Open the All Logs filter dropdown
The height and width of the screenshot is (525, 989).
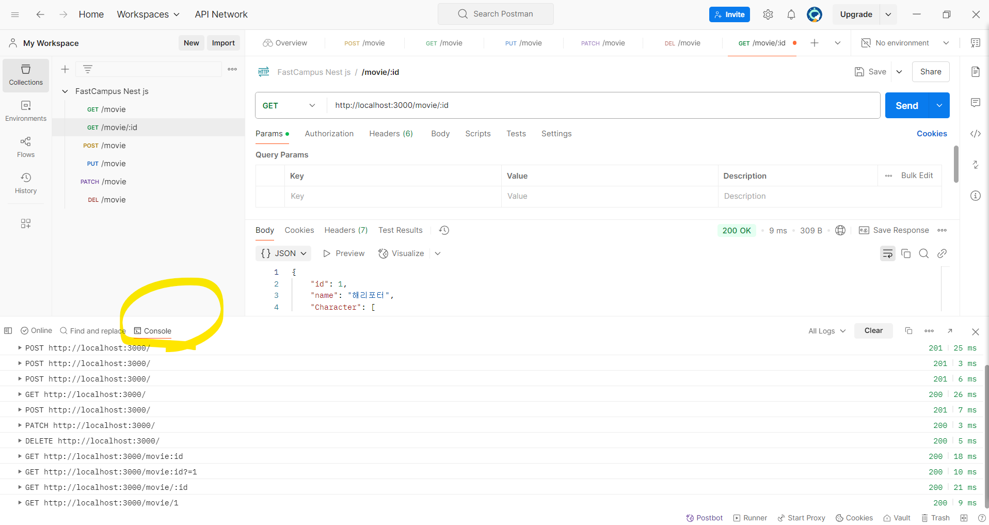tap(827, 331)
